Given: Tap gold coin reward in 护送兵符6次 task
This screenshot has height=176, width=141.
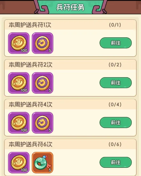Looking at the screenshot, I should tap(19, 162).
